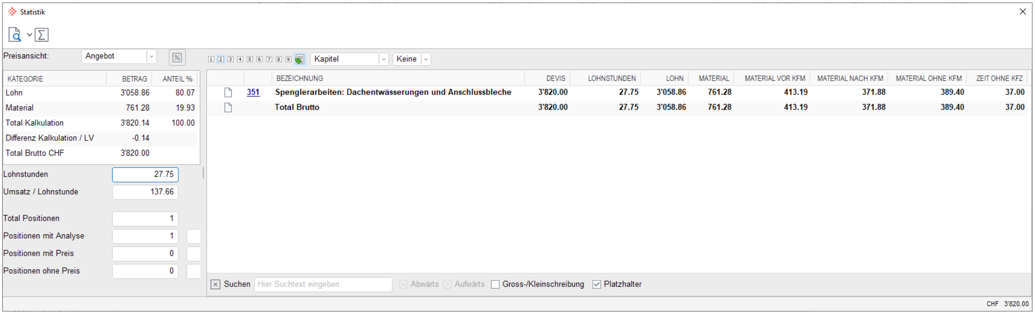Click into the Suchen search text field
1035x314 pixels.
(x=323, y=285)
